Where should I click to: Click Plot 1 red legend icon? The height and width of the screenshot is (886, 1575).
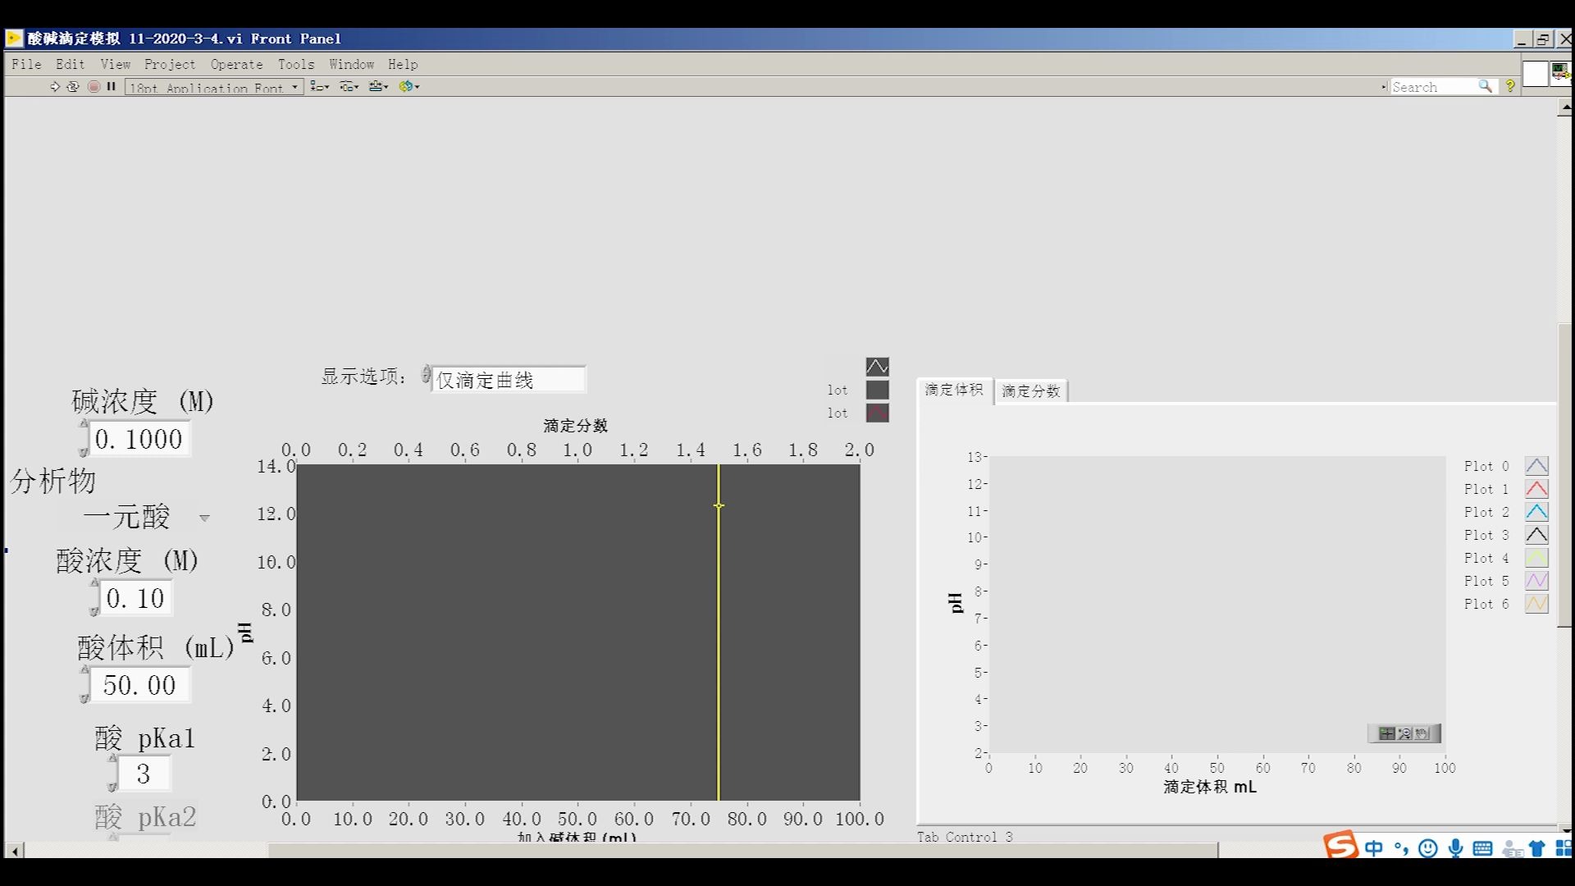[x=1536, y=489]
